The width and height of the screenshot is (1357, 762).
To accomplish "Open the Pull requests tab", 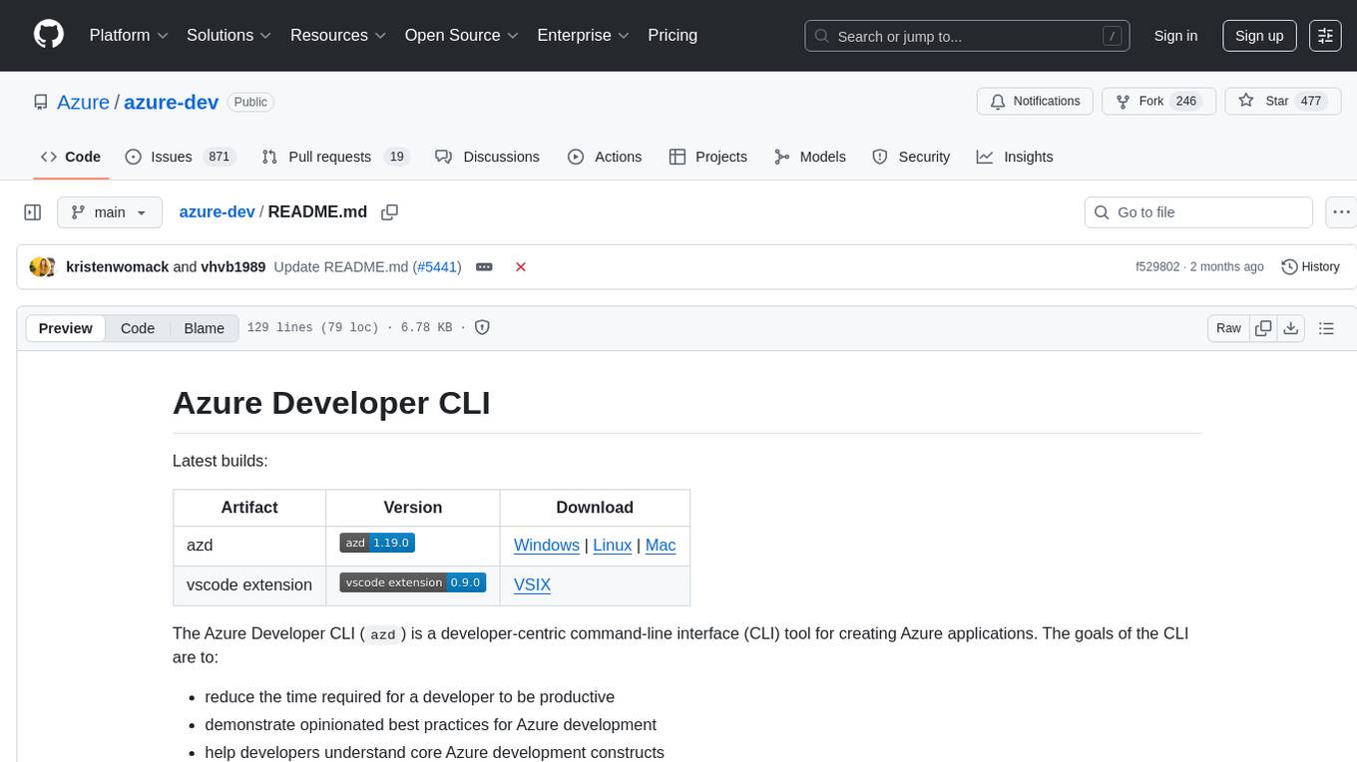I will 335,157.
